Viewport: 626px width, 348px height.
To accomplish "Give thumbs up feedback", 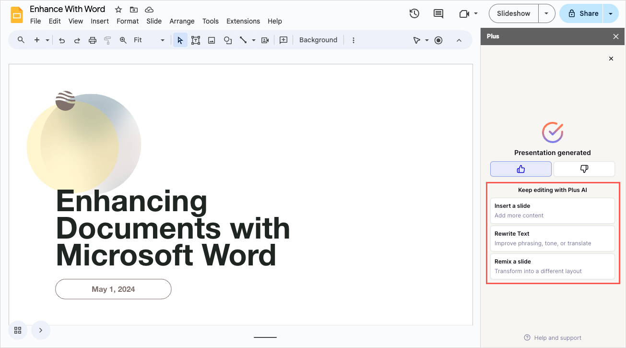I will pyautogui.click(x=521, y=169).
